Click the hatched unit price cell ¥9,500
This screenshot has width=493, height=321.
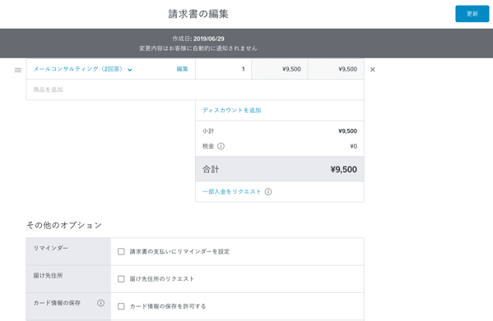(280, 69)
